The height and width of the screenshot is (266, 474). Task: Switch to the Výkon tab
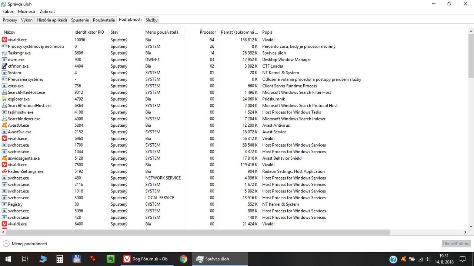tap(27, 20)
